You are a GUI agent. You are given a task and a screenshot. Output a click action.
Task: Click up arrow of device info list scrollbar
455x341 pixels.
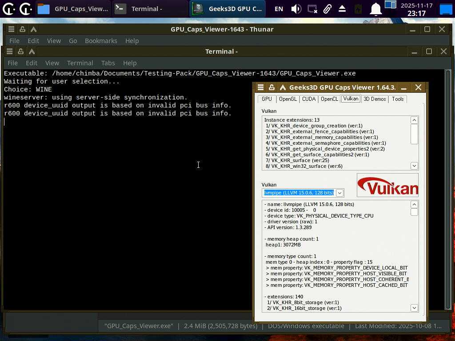tap(415, 204)
